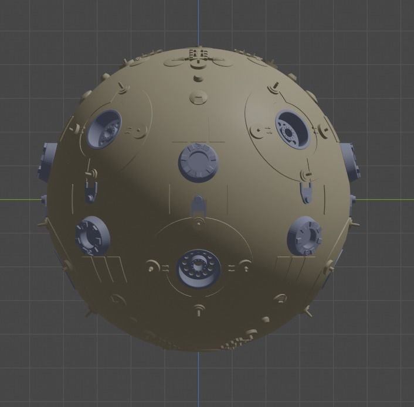
Task: Select the right-side blue clip bracket
Action: tap(306, 193)
